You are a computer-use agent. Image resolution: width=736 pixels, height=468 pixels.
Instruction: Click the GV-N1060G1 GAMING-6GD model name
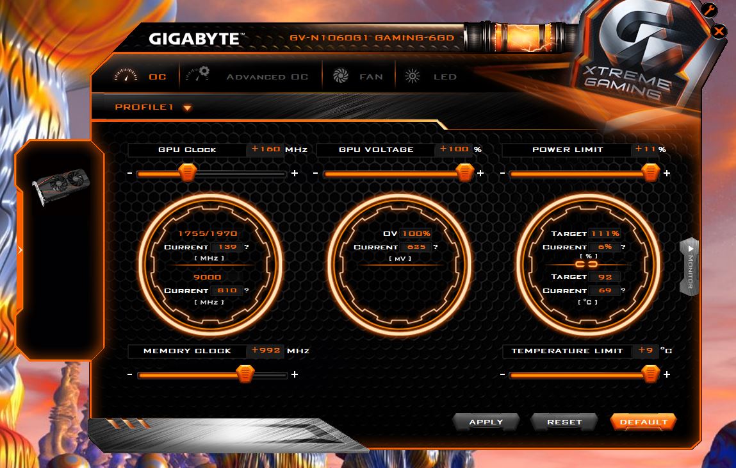[372, 38]
